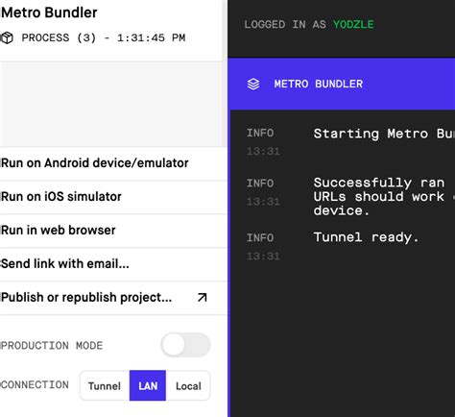Click the YODZLE username
The width and height of the screenshot is (455, 417).
pos(353,24)
